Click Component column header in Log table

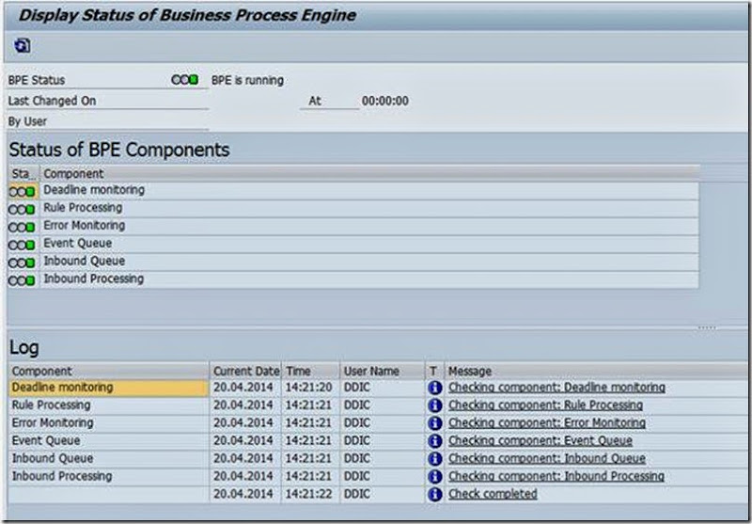pyautogui.click(x=108, y=371)
